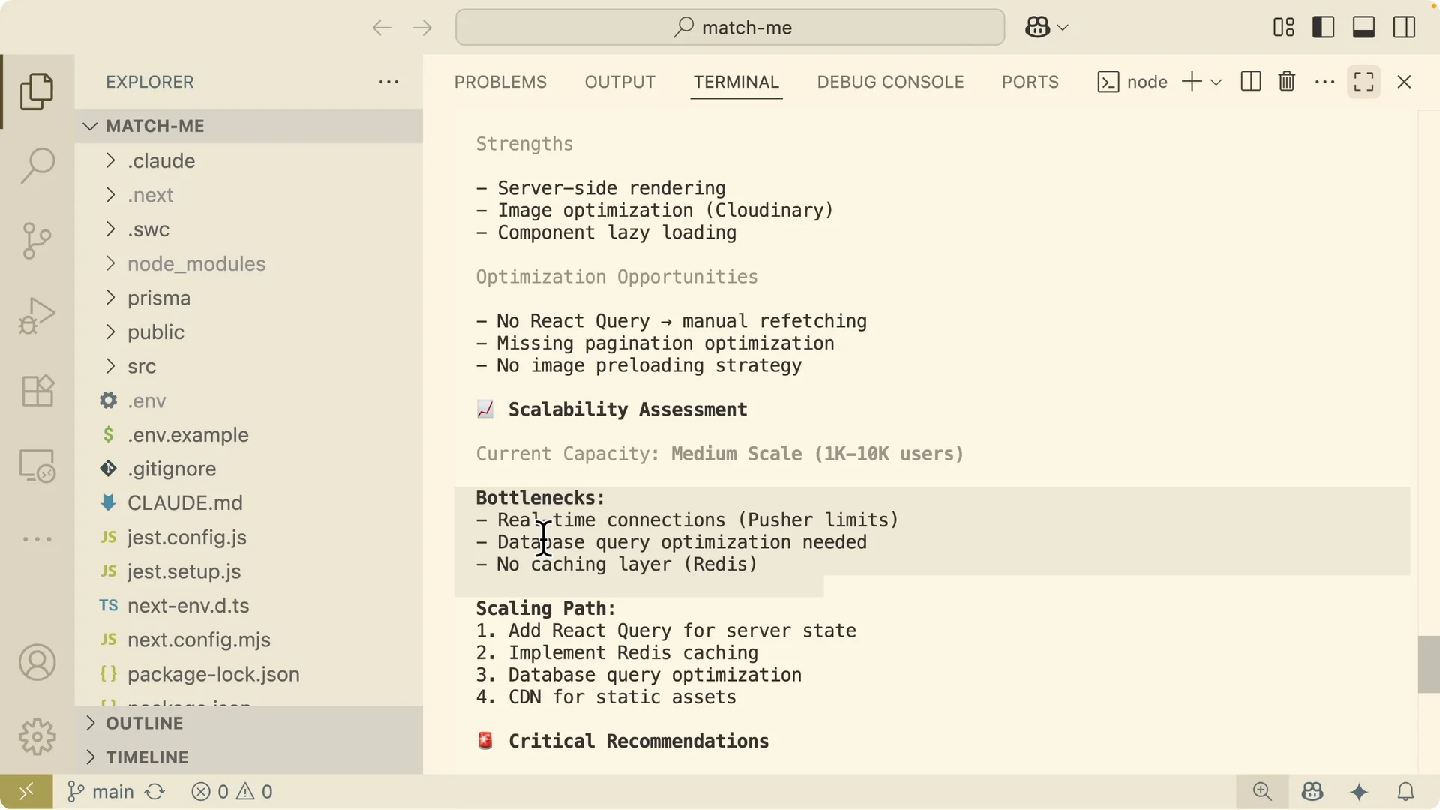Screen dimensions: 1440x810
Task: Open .env.example file
Action: point(249,435)
